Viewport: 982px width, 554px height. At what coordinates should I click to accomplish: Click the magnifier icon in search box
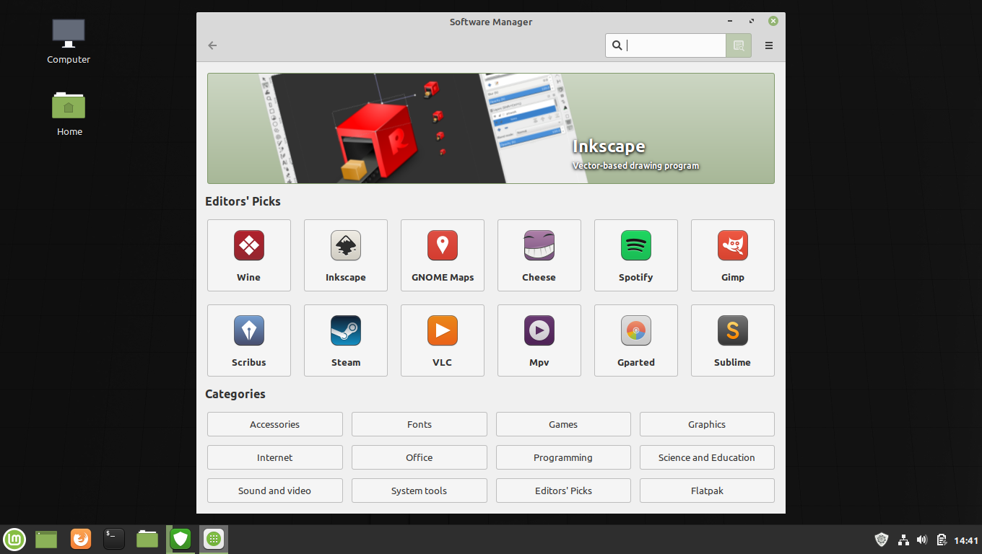tap(617, 45)
